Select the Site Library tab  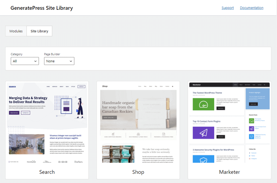pos(39,31)
